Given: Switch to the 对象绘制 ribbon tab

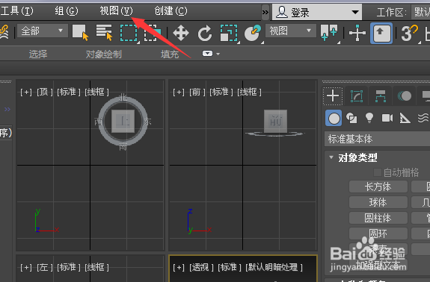Looking at the screenshot, I should (x=104, y=54).
